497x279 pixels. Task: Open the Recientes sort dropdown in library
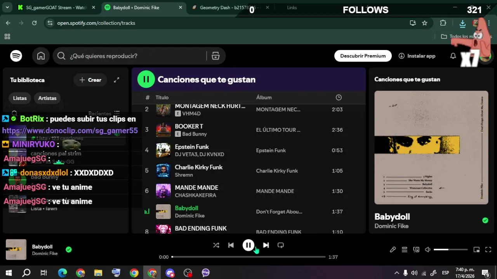coord(104,113)
